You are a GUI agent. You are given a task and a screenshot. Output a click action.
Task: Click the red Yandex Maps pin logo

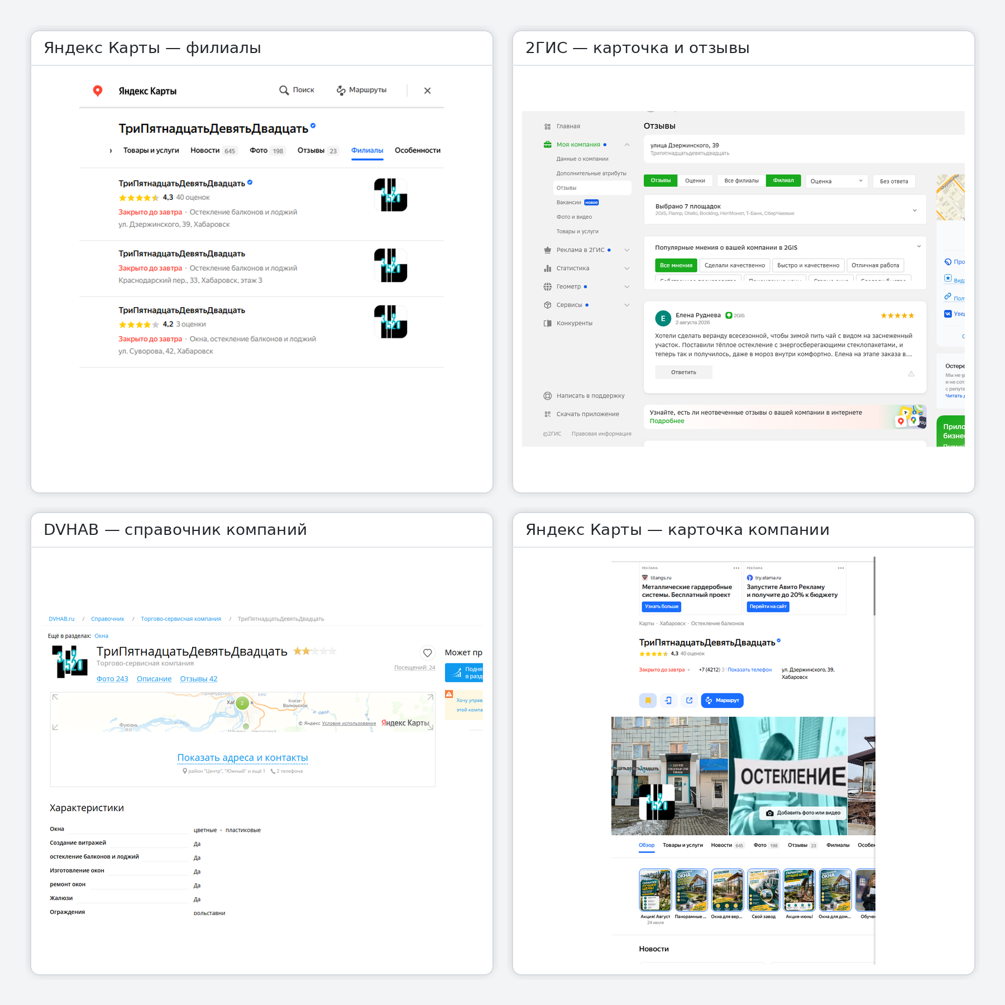(98, 90)
